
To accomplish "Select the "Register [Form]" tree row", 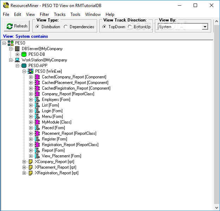I will tap(55, 139).
